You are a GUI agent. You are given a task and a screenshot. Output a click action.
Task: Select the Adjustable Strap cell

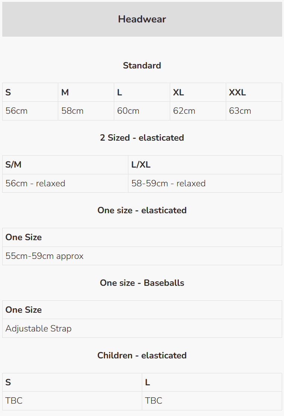click(x=38, y=329)
